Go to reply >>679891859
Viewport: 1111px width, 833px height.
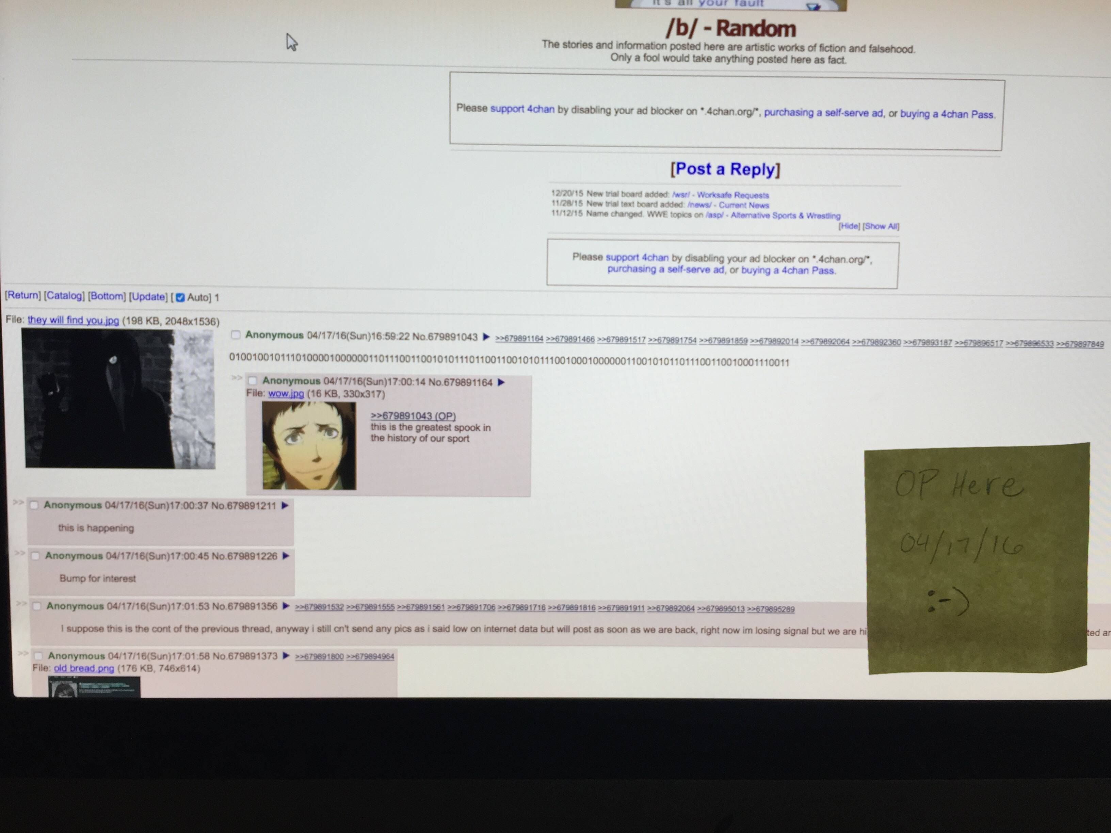723,340
